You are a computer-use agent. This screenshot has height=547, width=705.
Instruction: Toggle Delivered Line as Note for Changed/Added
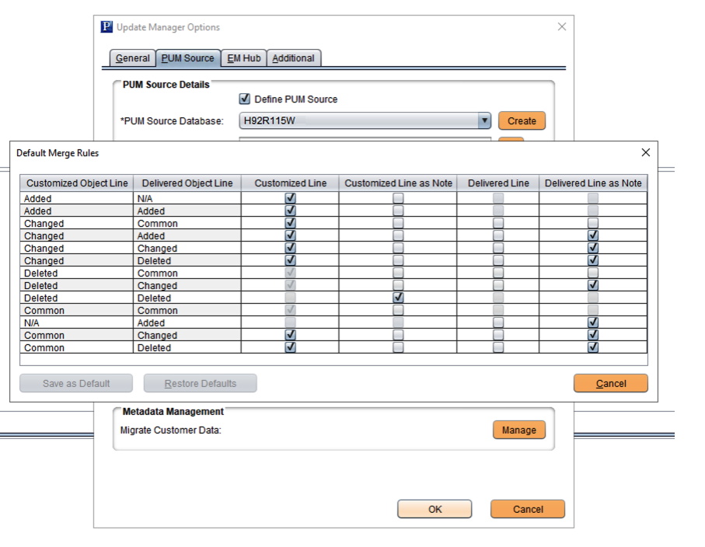coord(593,236)
